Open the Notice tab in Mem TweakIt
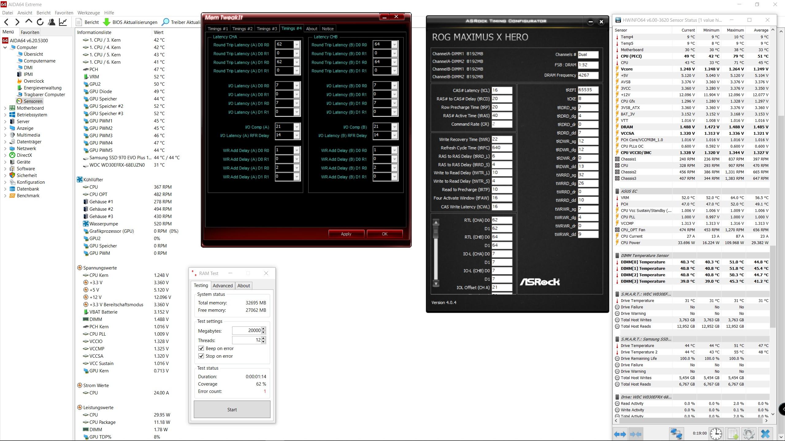The image size is (785, 441). (x=327, y=29)
